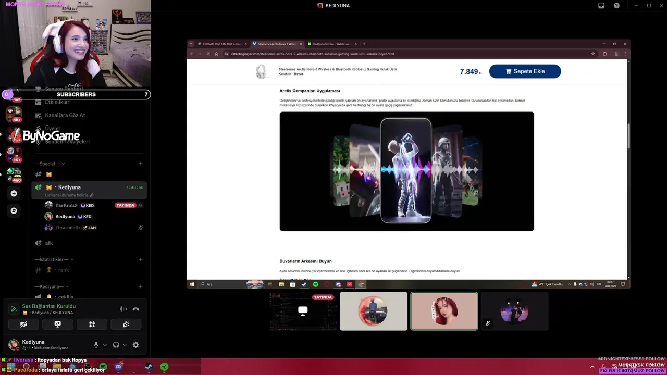
Task: Switch to the CORSAIR Void Elite tab
Action: point(221,44)
